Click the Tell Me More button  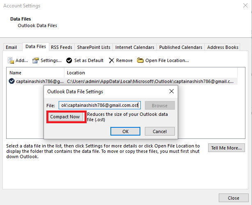[227, 148]
